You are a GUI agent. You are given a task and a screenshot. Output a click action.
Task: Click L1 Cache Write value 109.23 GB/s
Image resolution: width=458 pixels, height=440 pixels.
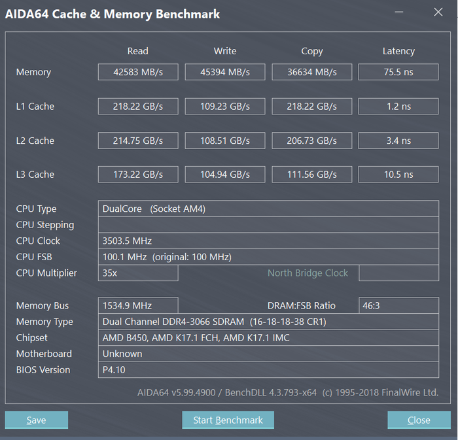[x=225, y=106]
